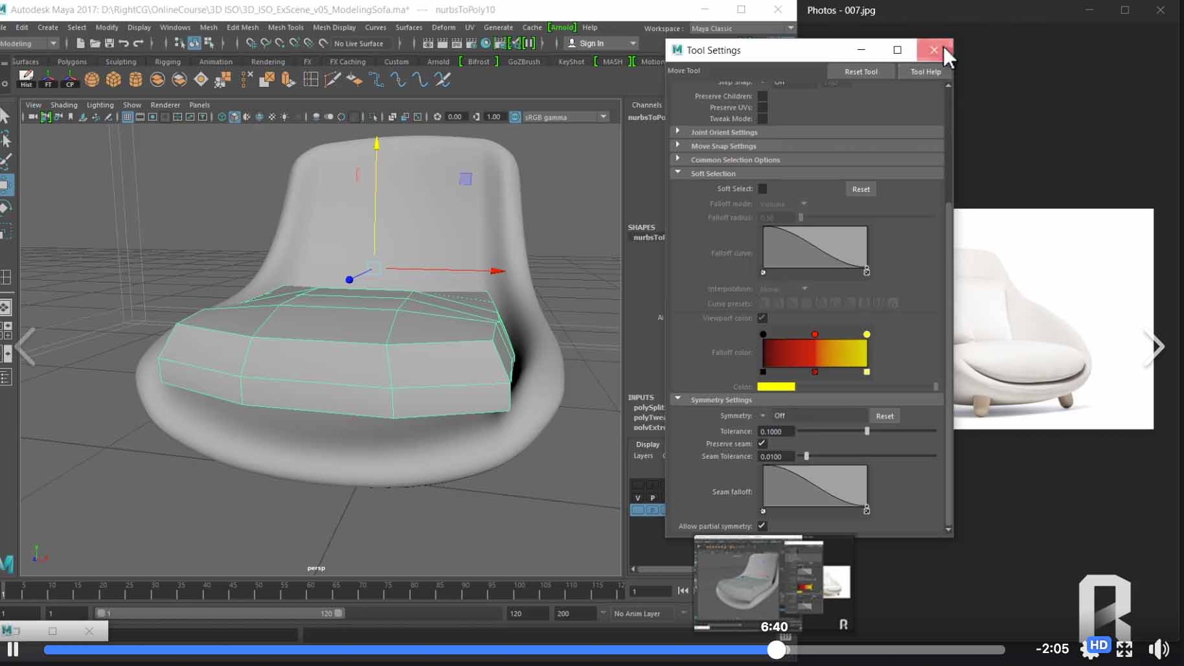Toggle the viewport grid icon
Image resolution: width=1184 pixels, height=666 pixels.
click(128, 117)
